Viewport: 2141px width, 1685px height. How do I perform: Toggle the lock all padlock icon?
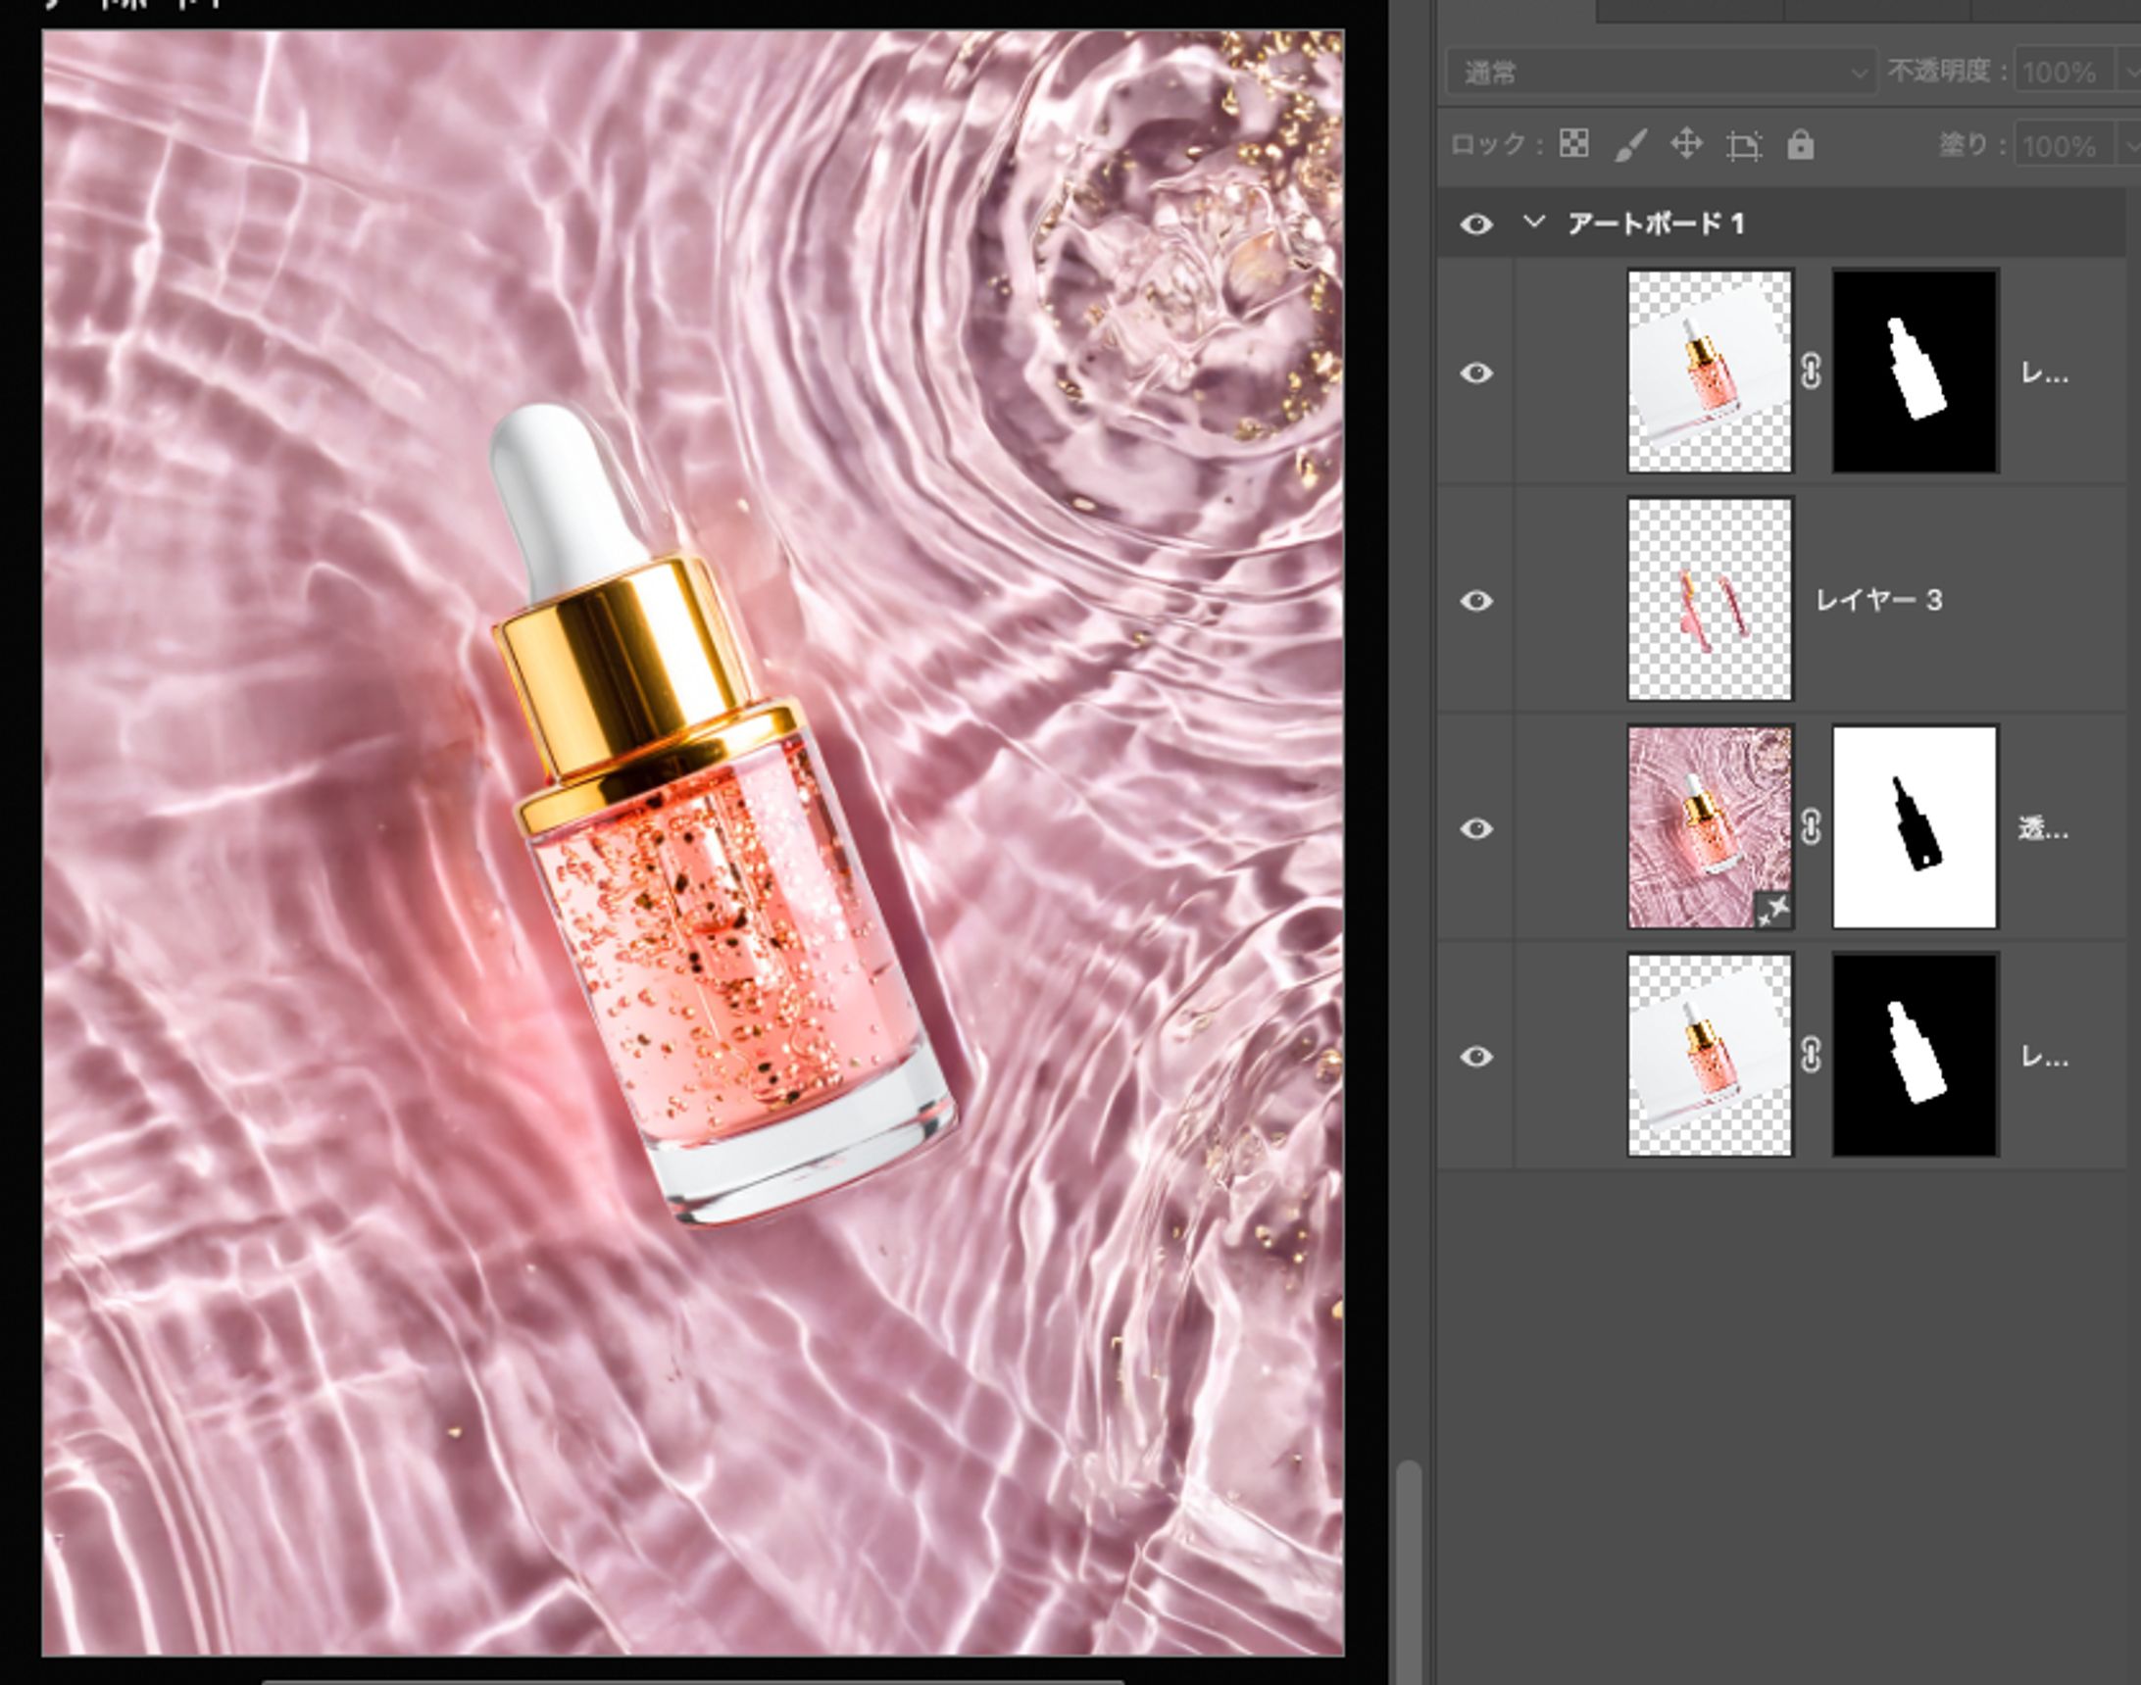click(1801, 145)
